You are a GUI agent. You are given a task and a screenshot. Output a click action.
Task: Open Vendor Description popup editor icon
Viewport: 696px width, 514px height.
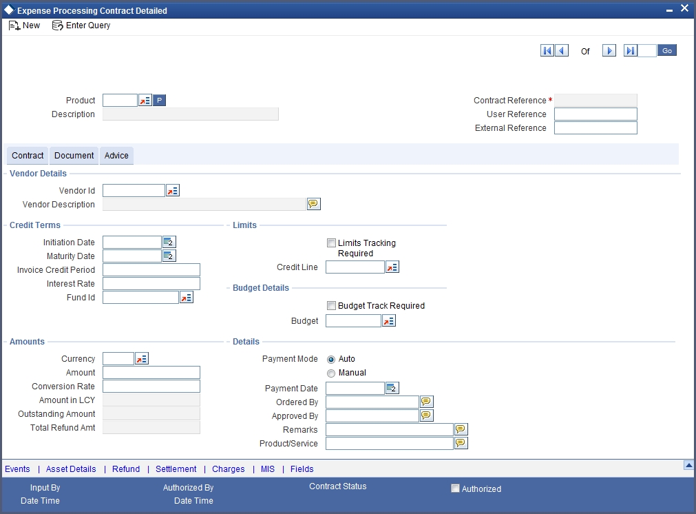pos(313,204)
